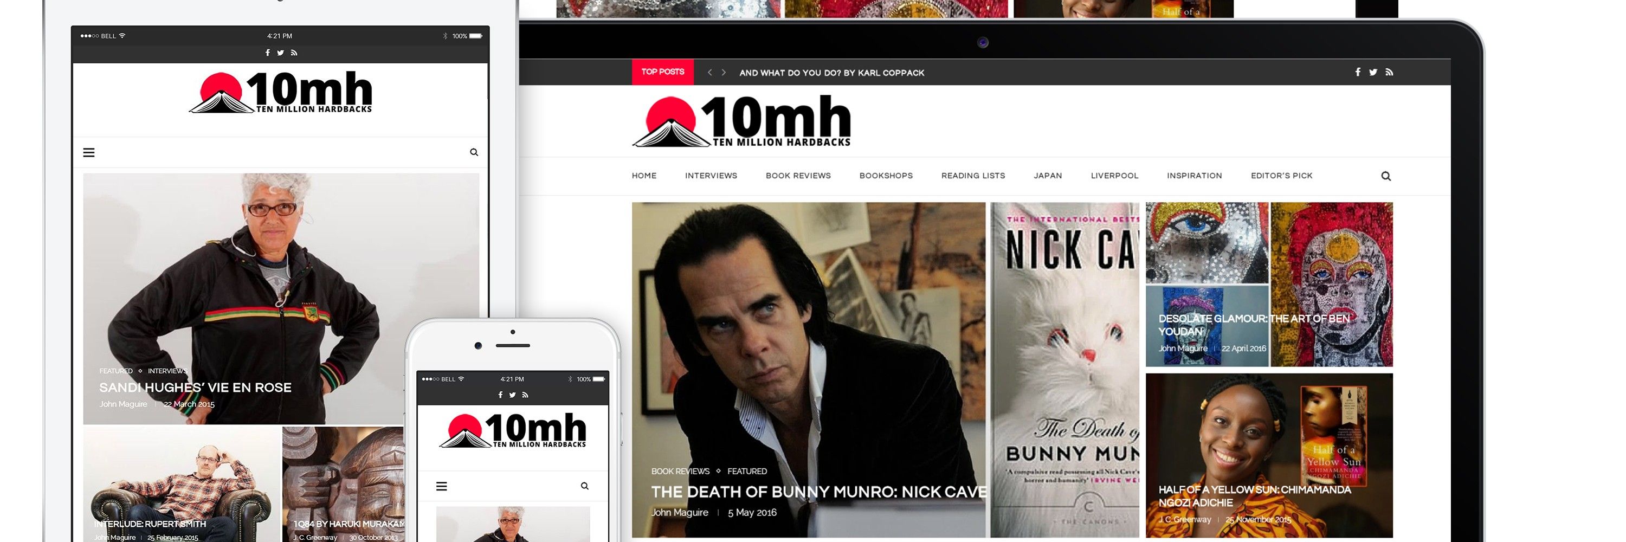Open the Bookshops menu item
This screenshot has height=542, width=1626.
886,176
